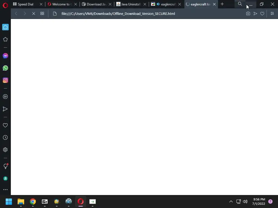The image size is (278, 208).
Task: Open My Flow arrow in sidebar
Action: [5, 109]
